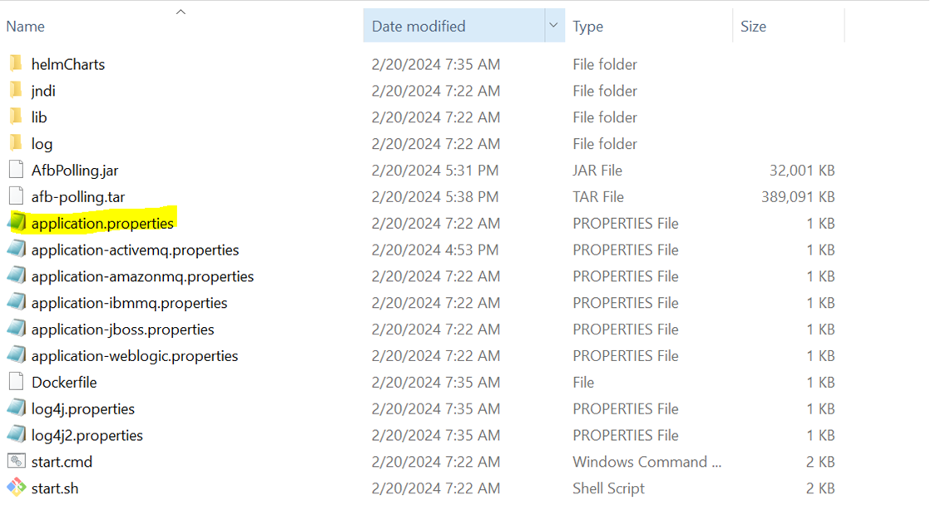The height and width of the screenshot is (520, 931).
Task: Open the log folder icon
Action: pos(17,143)
